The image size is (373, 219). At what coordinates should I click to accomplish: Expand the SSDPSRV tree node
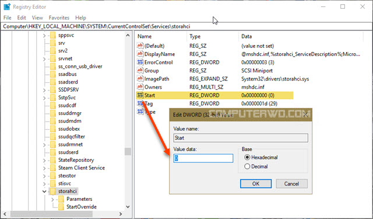(x=44, y=90)
